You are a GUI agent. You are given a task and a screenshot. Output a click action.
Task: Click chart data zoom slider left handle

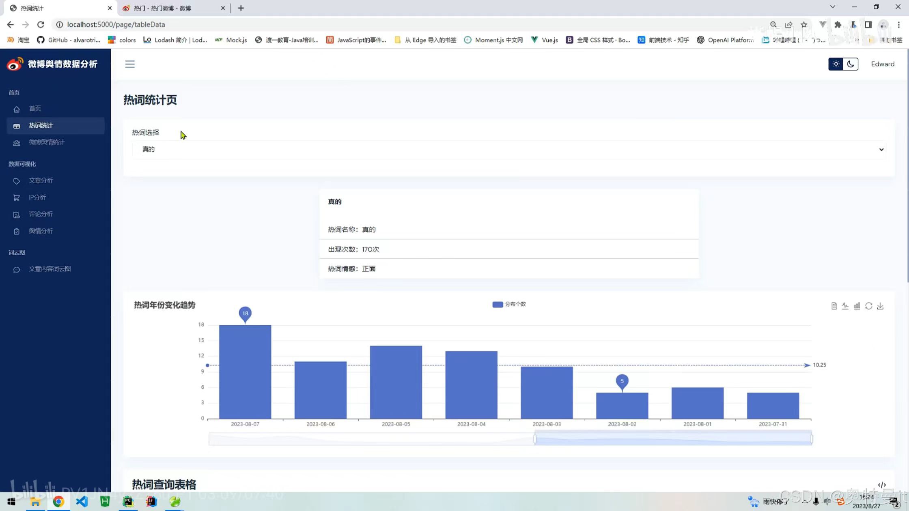pos(535,439)
